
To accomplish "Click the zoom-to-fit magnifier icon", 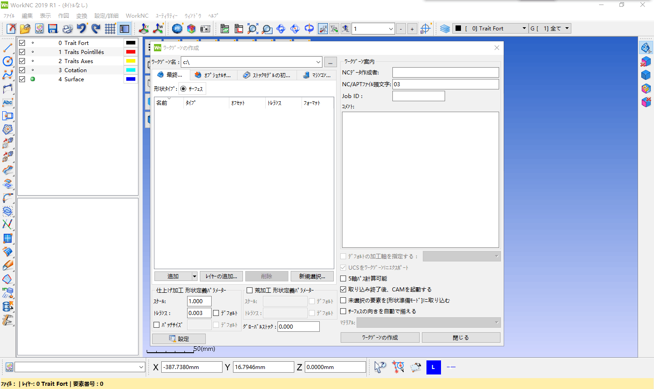I will (x=253, y=29).
